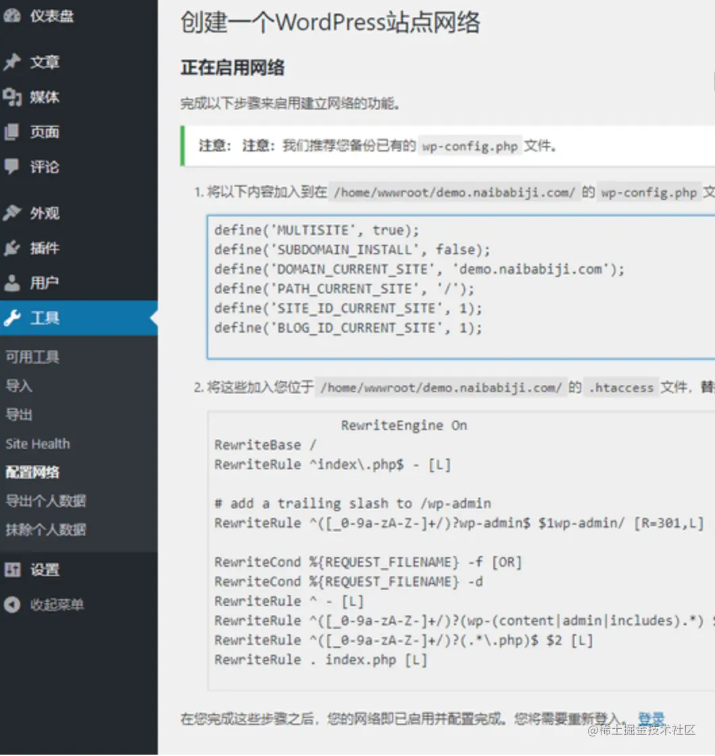715x756 pixels.
Task: Click the PATH_CURRENT_SITE define line
Action: (344, 289)
